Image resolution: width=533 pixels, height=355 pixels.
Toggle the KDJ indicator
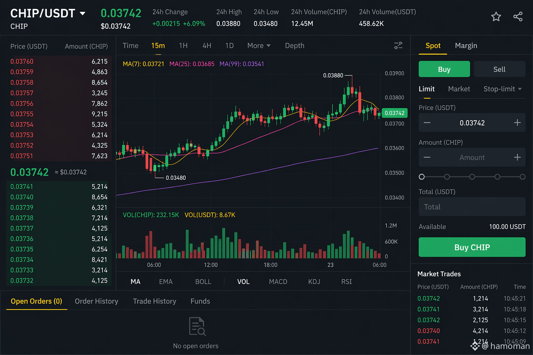pos(314,282)
